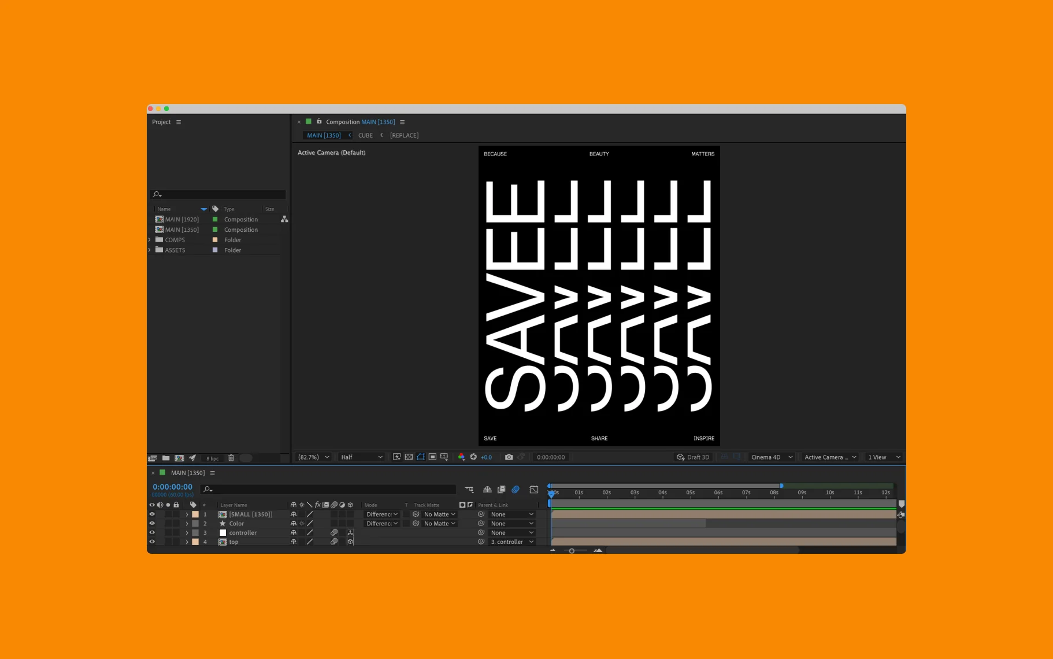The image size is (1053, 659).
Task: Click the project flowchart icon beside MAIN [1920]
Action: [x=284, y=219]
